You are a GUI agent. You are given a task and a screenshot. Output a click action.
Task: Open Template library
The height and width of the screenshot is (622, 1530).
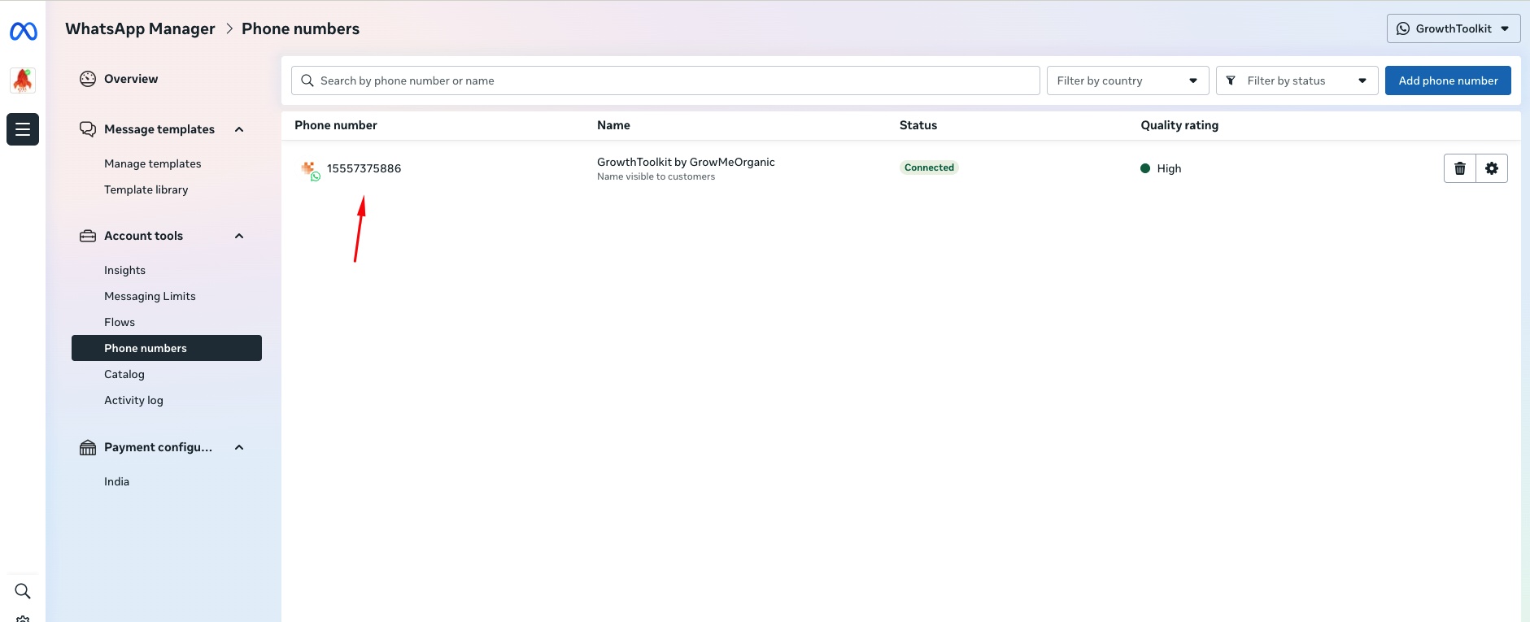[146, 189]
